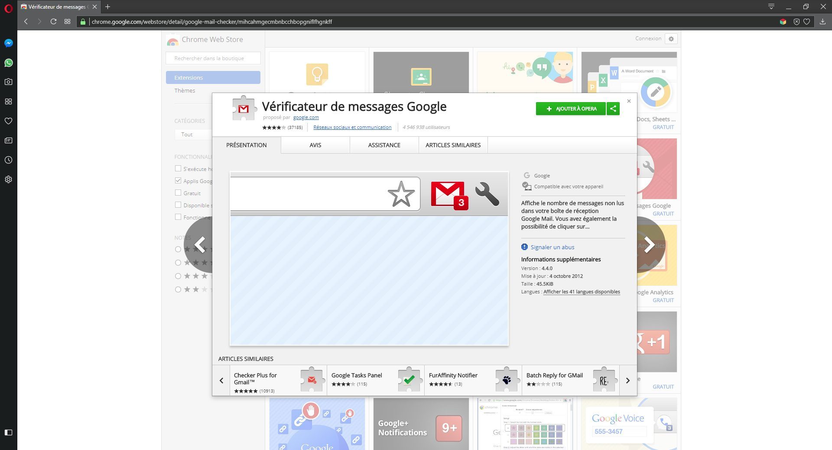
Task: Toggle the Gratuit checkbox
Action: [x=178, y=193]
